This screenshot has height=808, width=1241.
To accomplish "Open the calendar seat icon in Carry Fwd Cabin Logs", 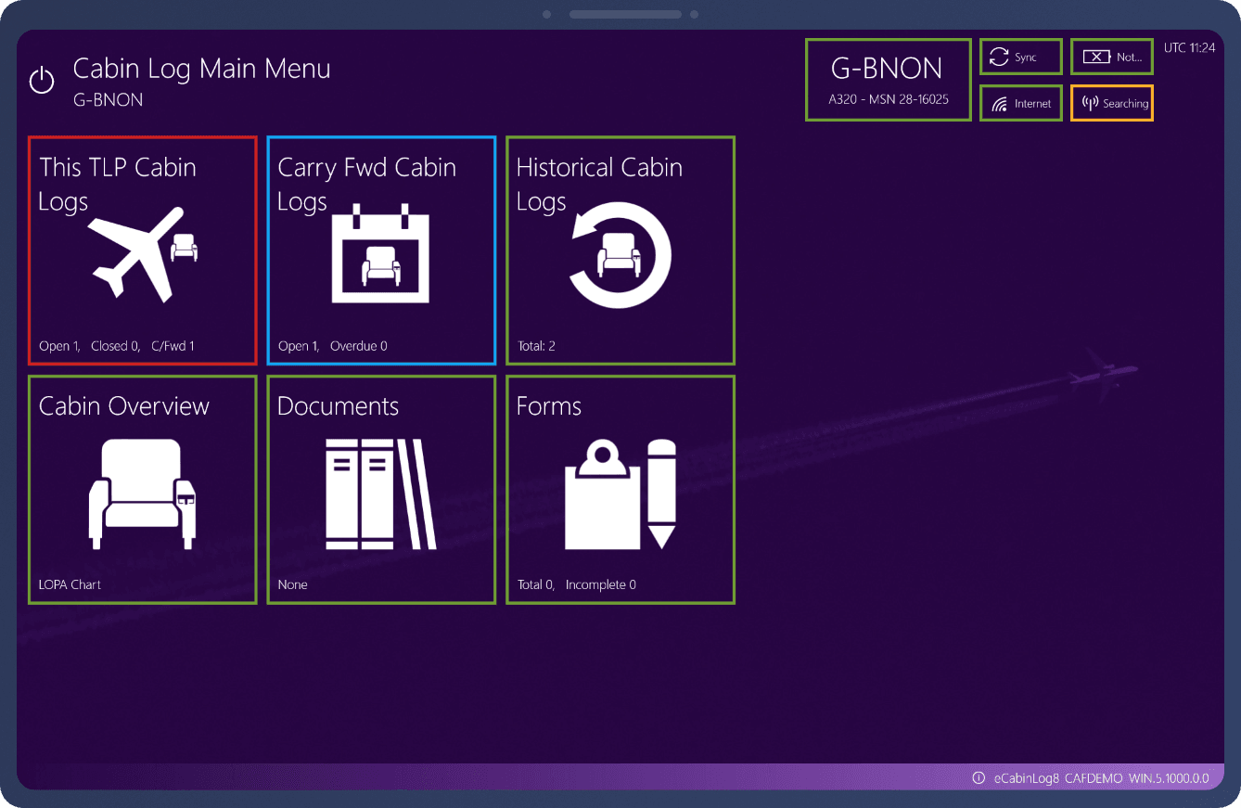I will (381, 253).
